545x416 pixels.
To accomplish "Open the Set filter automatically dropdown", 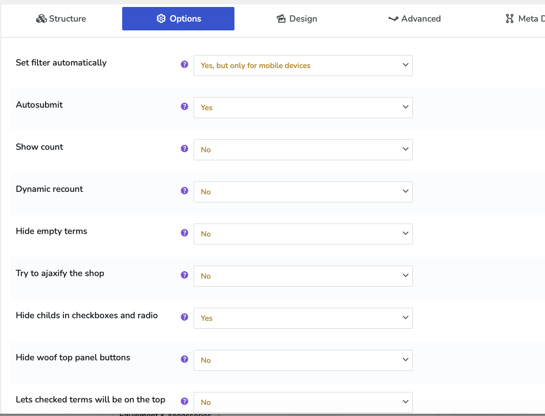I will click(303, 66).
